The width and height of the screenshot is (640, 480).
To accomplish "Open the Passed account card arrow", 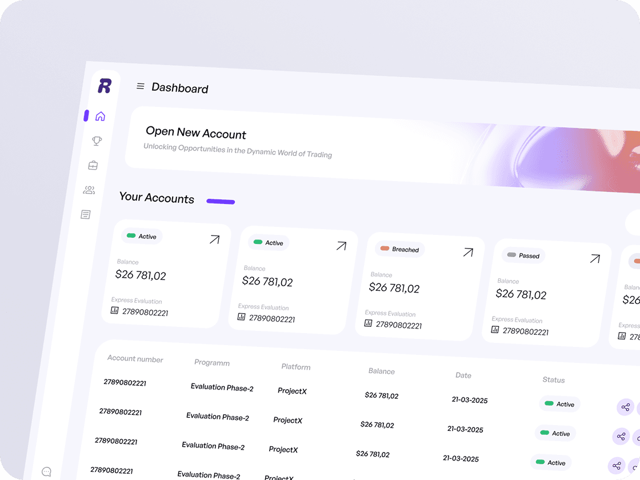I will coord(595,258).
